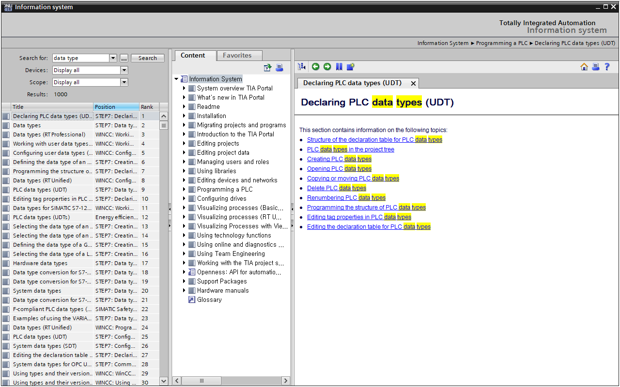Image resolution: width=620 pixels, height=387 pixels.
Task: Click the book icon beside Installation
Action: click(x=192, y=116)
